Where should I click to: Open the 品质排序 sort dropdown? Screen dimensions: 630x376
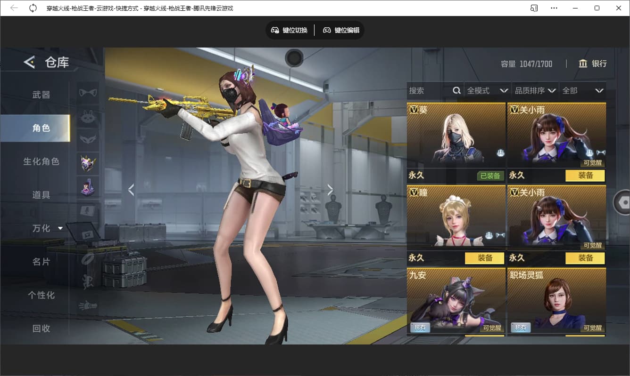tap(535, 90)
